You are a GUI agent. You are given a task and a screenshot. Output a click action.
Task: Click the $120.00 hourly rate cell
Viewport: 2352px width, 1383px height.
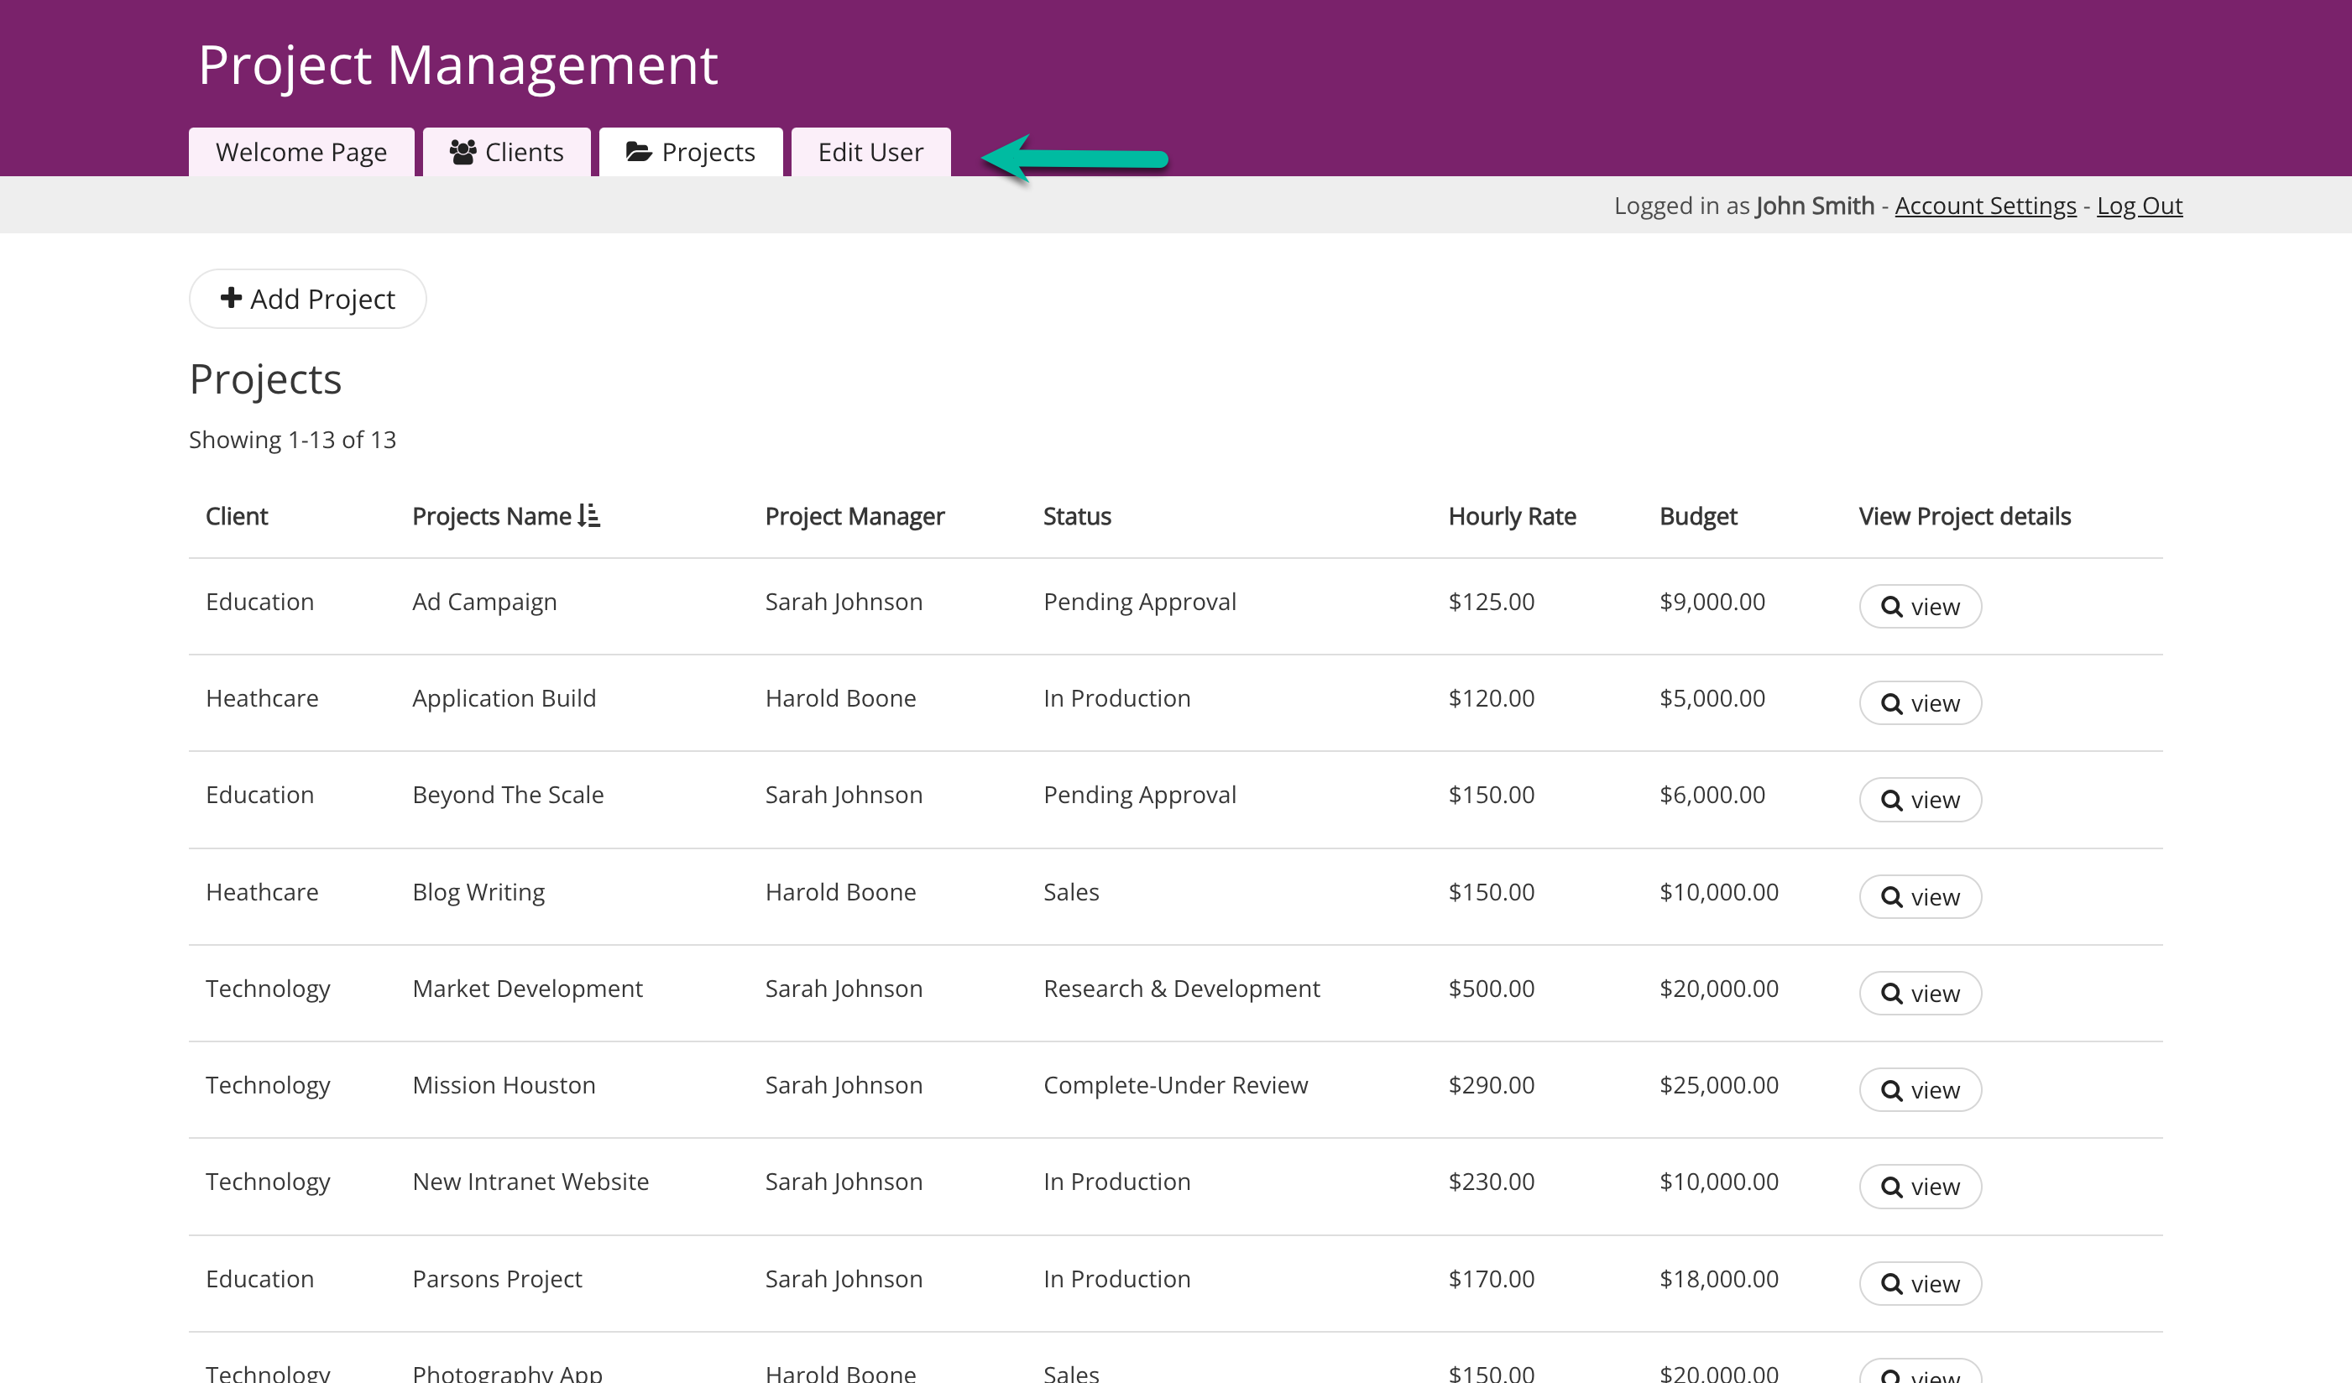[x=1492, y=698]
